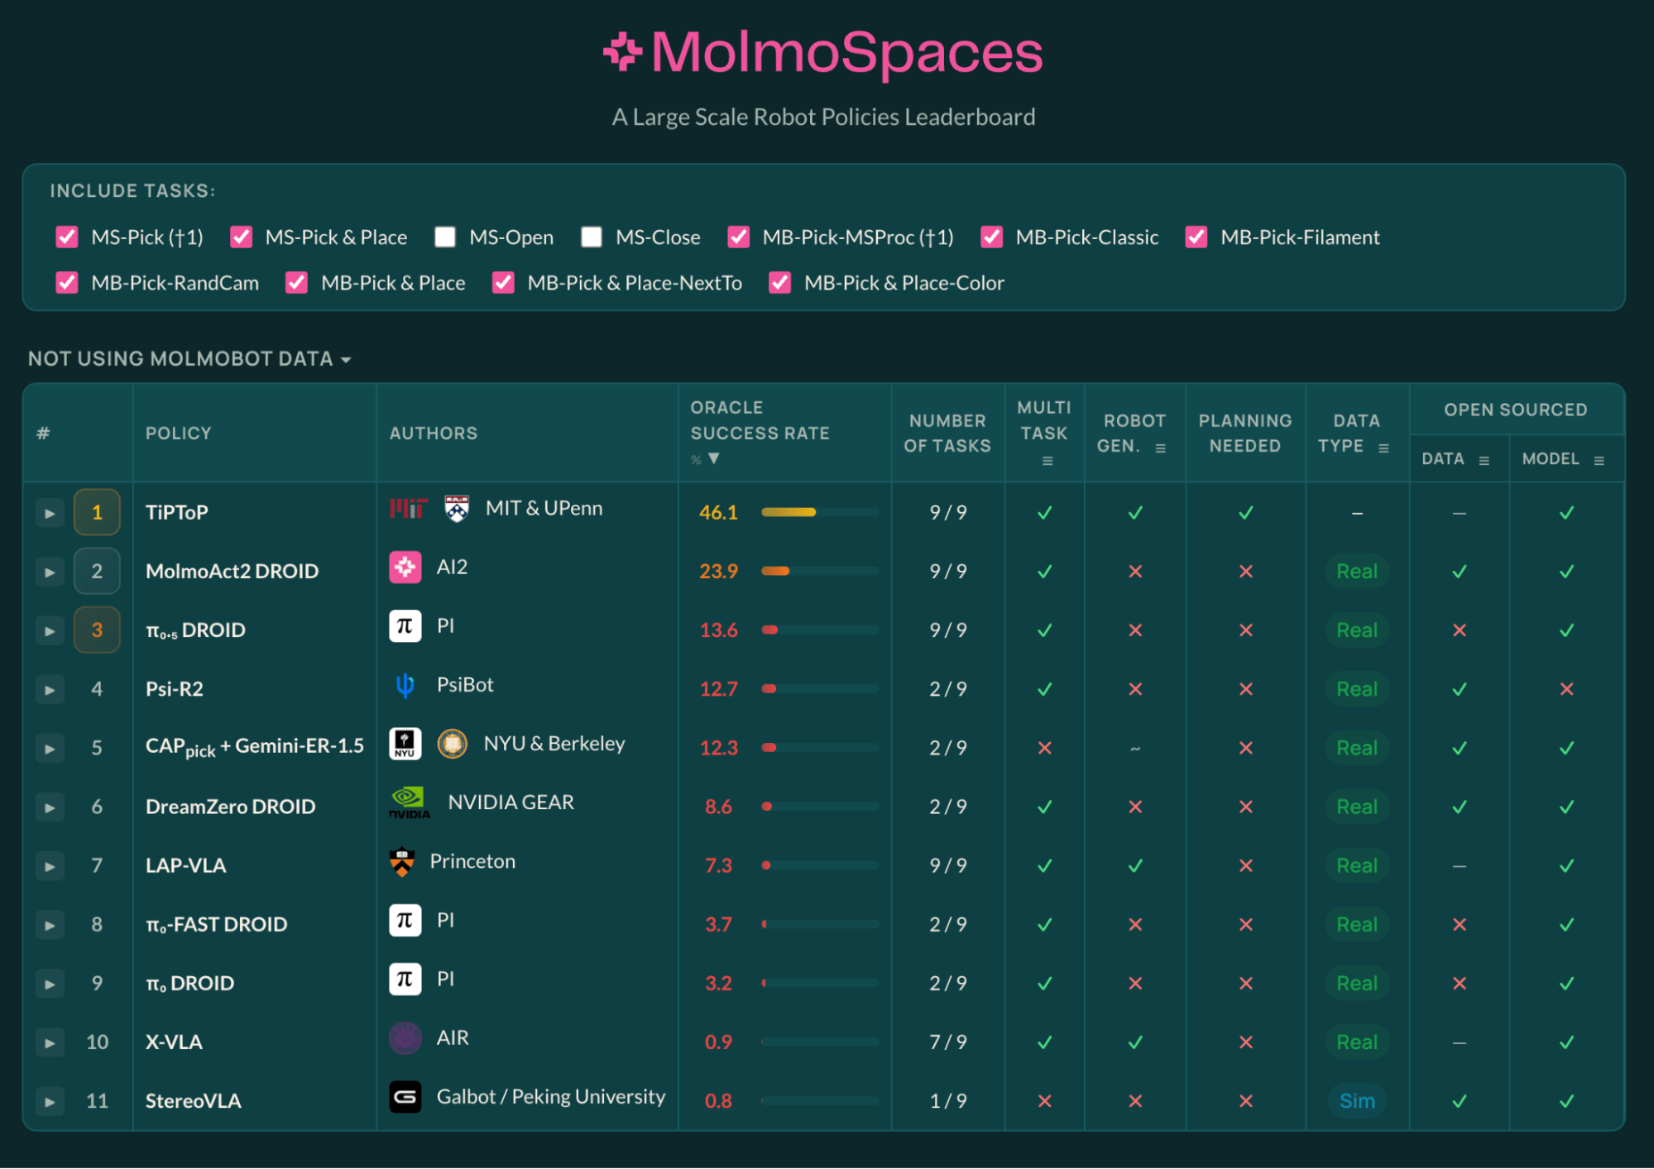The image size is (1654, 1169).
Task: Open the Open Sourced Data filter icon
Action: point(1484,461)
